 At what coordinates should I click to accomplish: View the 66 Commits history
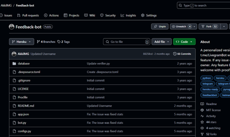click(x=182, y=54)
